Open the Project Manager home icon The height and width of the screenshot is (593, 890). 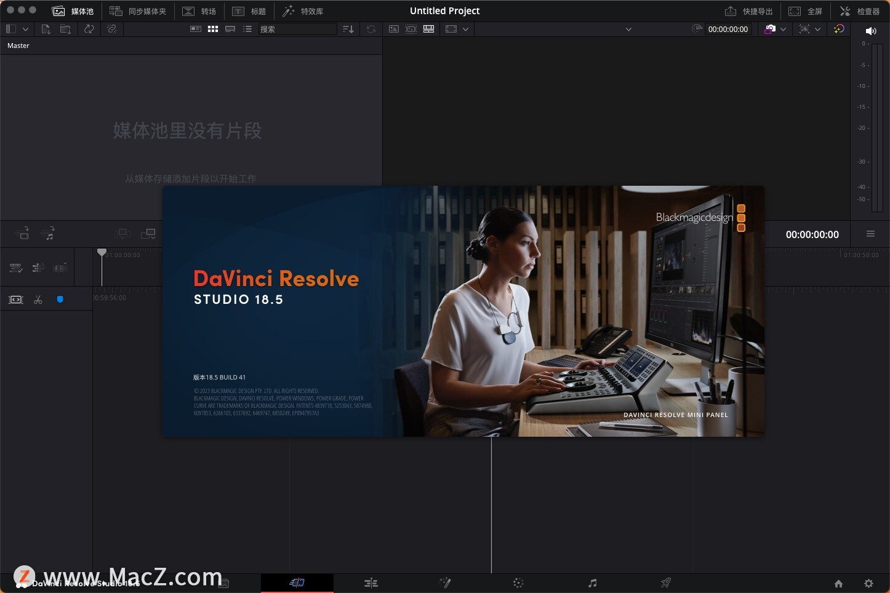point(838,583)
